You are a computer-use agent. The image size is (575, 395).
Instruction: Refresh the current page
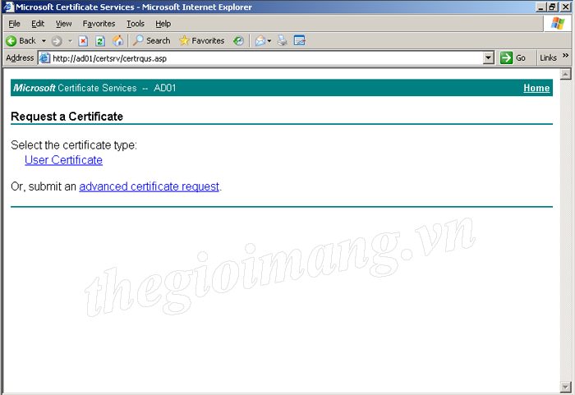[100, 40]
